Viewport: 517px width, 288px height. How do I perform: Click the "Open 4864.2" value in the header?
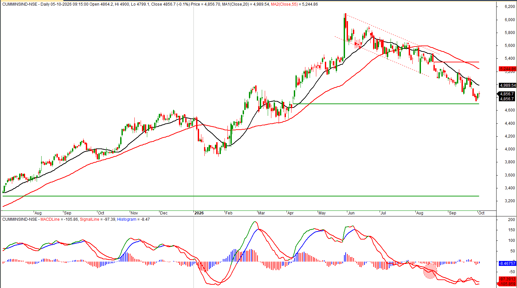101,4
